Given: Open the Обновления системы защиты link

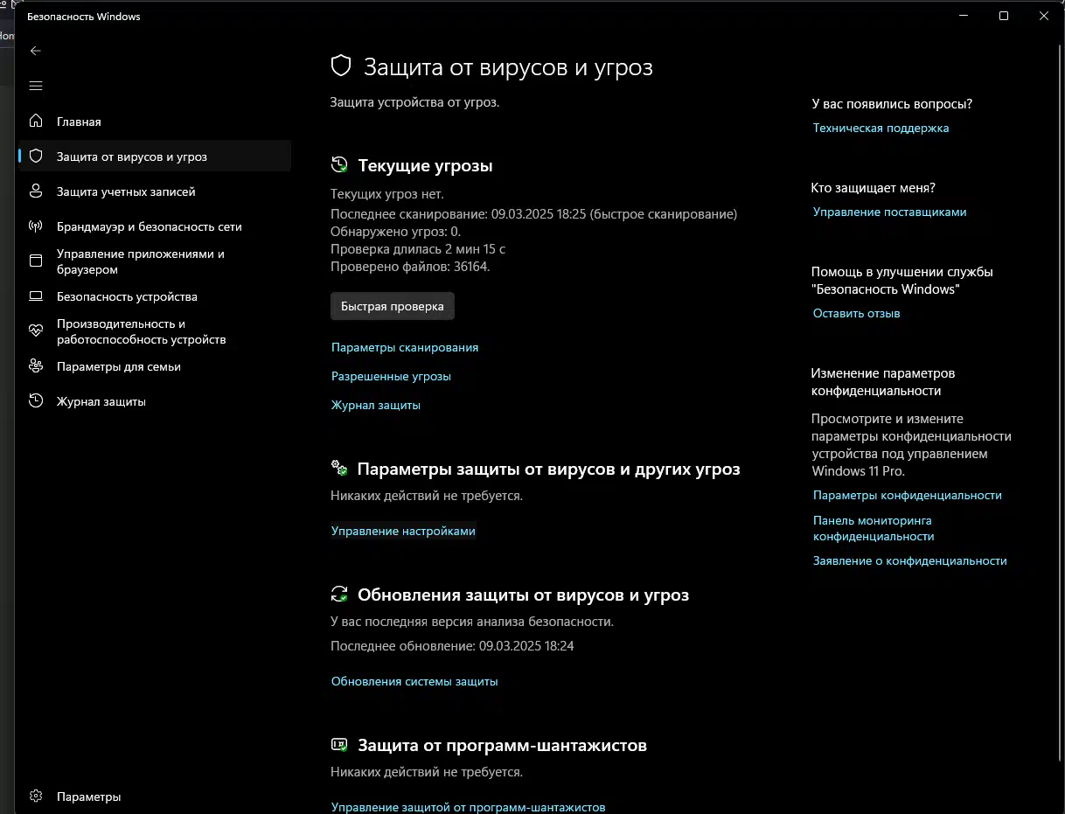Looking at the screenshot, I should [x=414, y=681].
